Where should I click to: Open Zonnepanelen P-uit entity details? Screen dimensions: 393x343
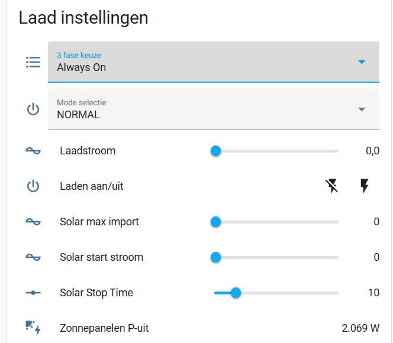(x=104, y=328)
